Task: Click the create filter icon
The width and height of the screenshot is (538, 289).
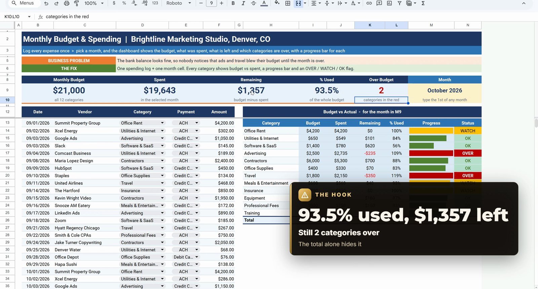Action: tap(399, 3)
